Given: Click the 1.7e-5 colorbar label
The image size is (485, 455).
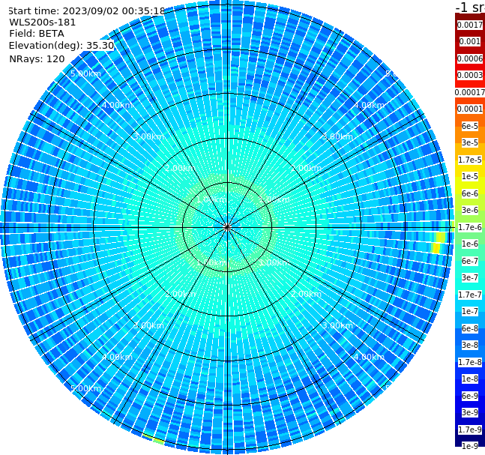Looking at the screenshot, I should tap(470, 160).
